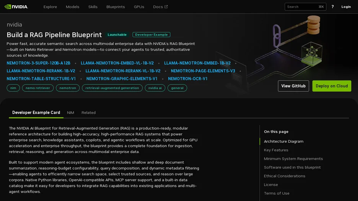This screenshot has width=358, height=201.
Task: Switch to the NIM tab
Action: [70, 113]
